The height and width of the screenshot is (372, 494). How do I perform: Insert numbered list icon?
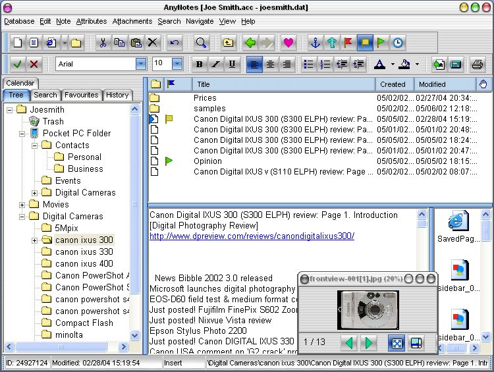[325, 65]
